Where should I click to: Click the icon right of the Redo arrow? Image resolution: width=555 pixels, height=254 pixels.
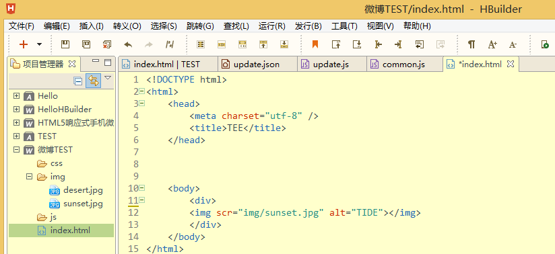coord(170,44)
